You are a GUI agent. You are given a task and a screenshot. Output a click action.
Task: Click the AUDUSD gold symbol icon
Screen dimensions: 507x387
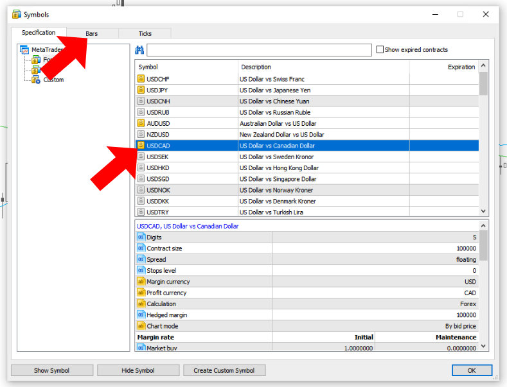[x=141, y=123]
